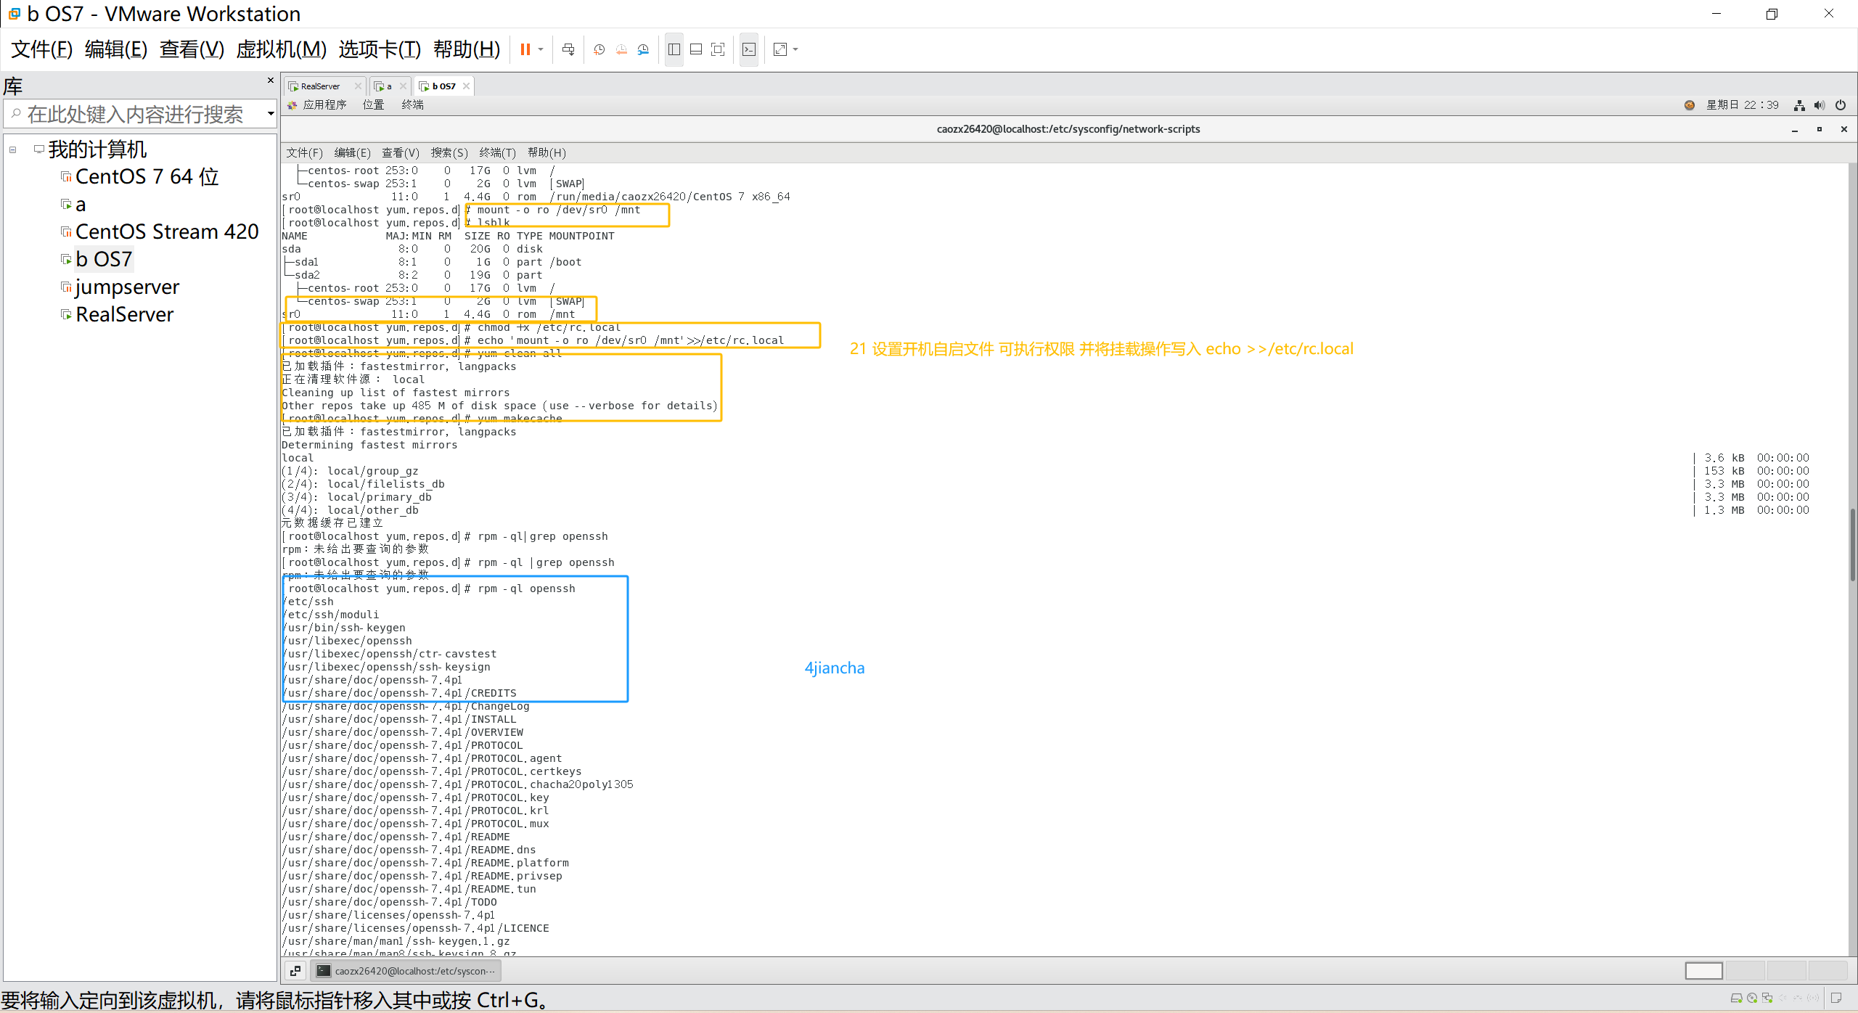Screen dimensions: 1858x1013
Task: Open the snapshot manager wrench icon
Action: pyautogui.click(x=643, y=49)
